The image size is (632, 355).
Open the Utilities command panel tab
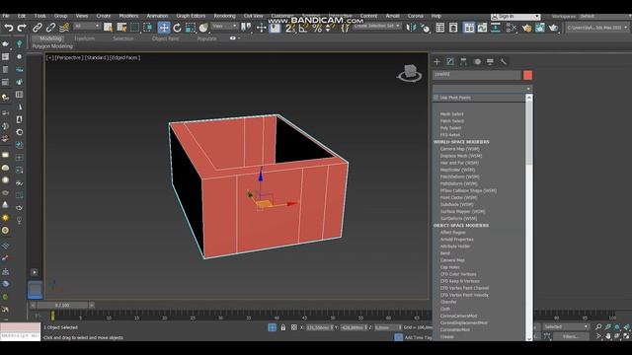click(x=504, y=61)
